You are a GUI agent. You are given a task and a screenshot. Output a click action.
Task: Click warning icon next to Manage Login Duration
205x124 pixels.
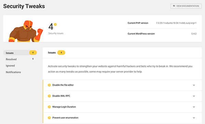click(49, 107)
